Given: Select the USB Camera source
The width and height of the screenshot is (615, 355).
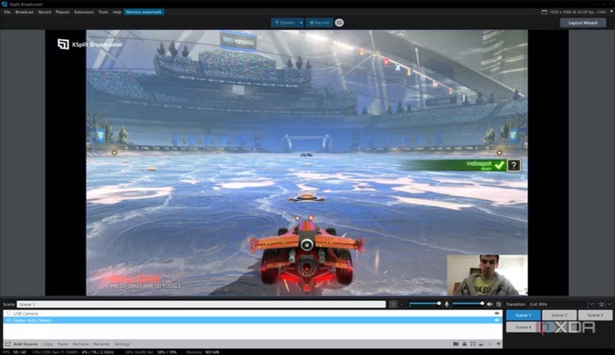Looking at the screenshot, I should point(252,314).
